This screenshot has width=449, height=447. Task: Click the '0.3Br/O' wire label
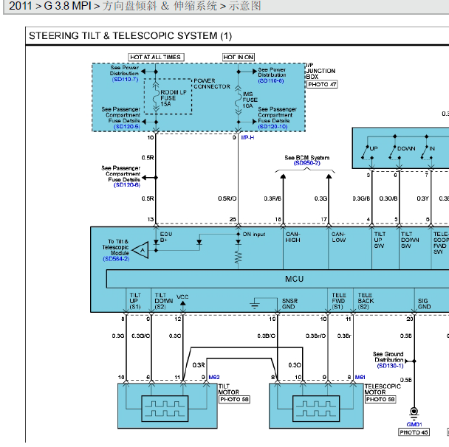tap(315, 336)
